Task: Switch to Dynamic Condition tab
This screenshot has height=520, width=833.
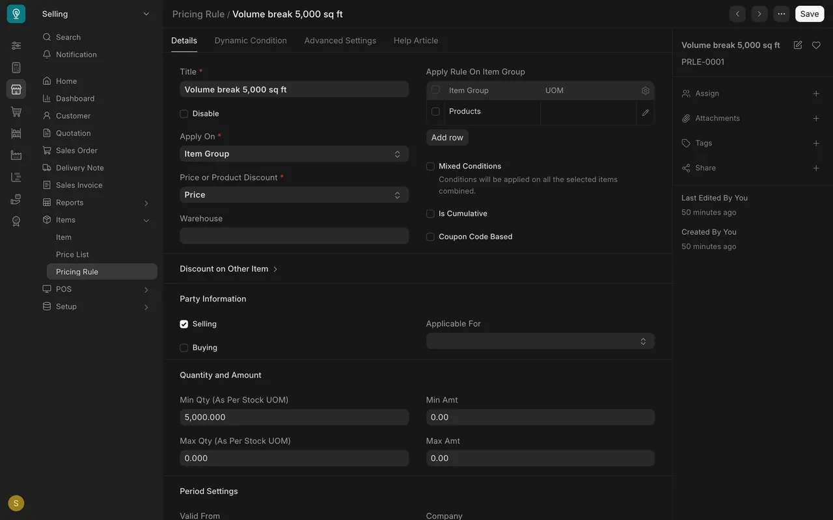Action: (251, 40)
